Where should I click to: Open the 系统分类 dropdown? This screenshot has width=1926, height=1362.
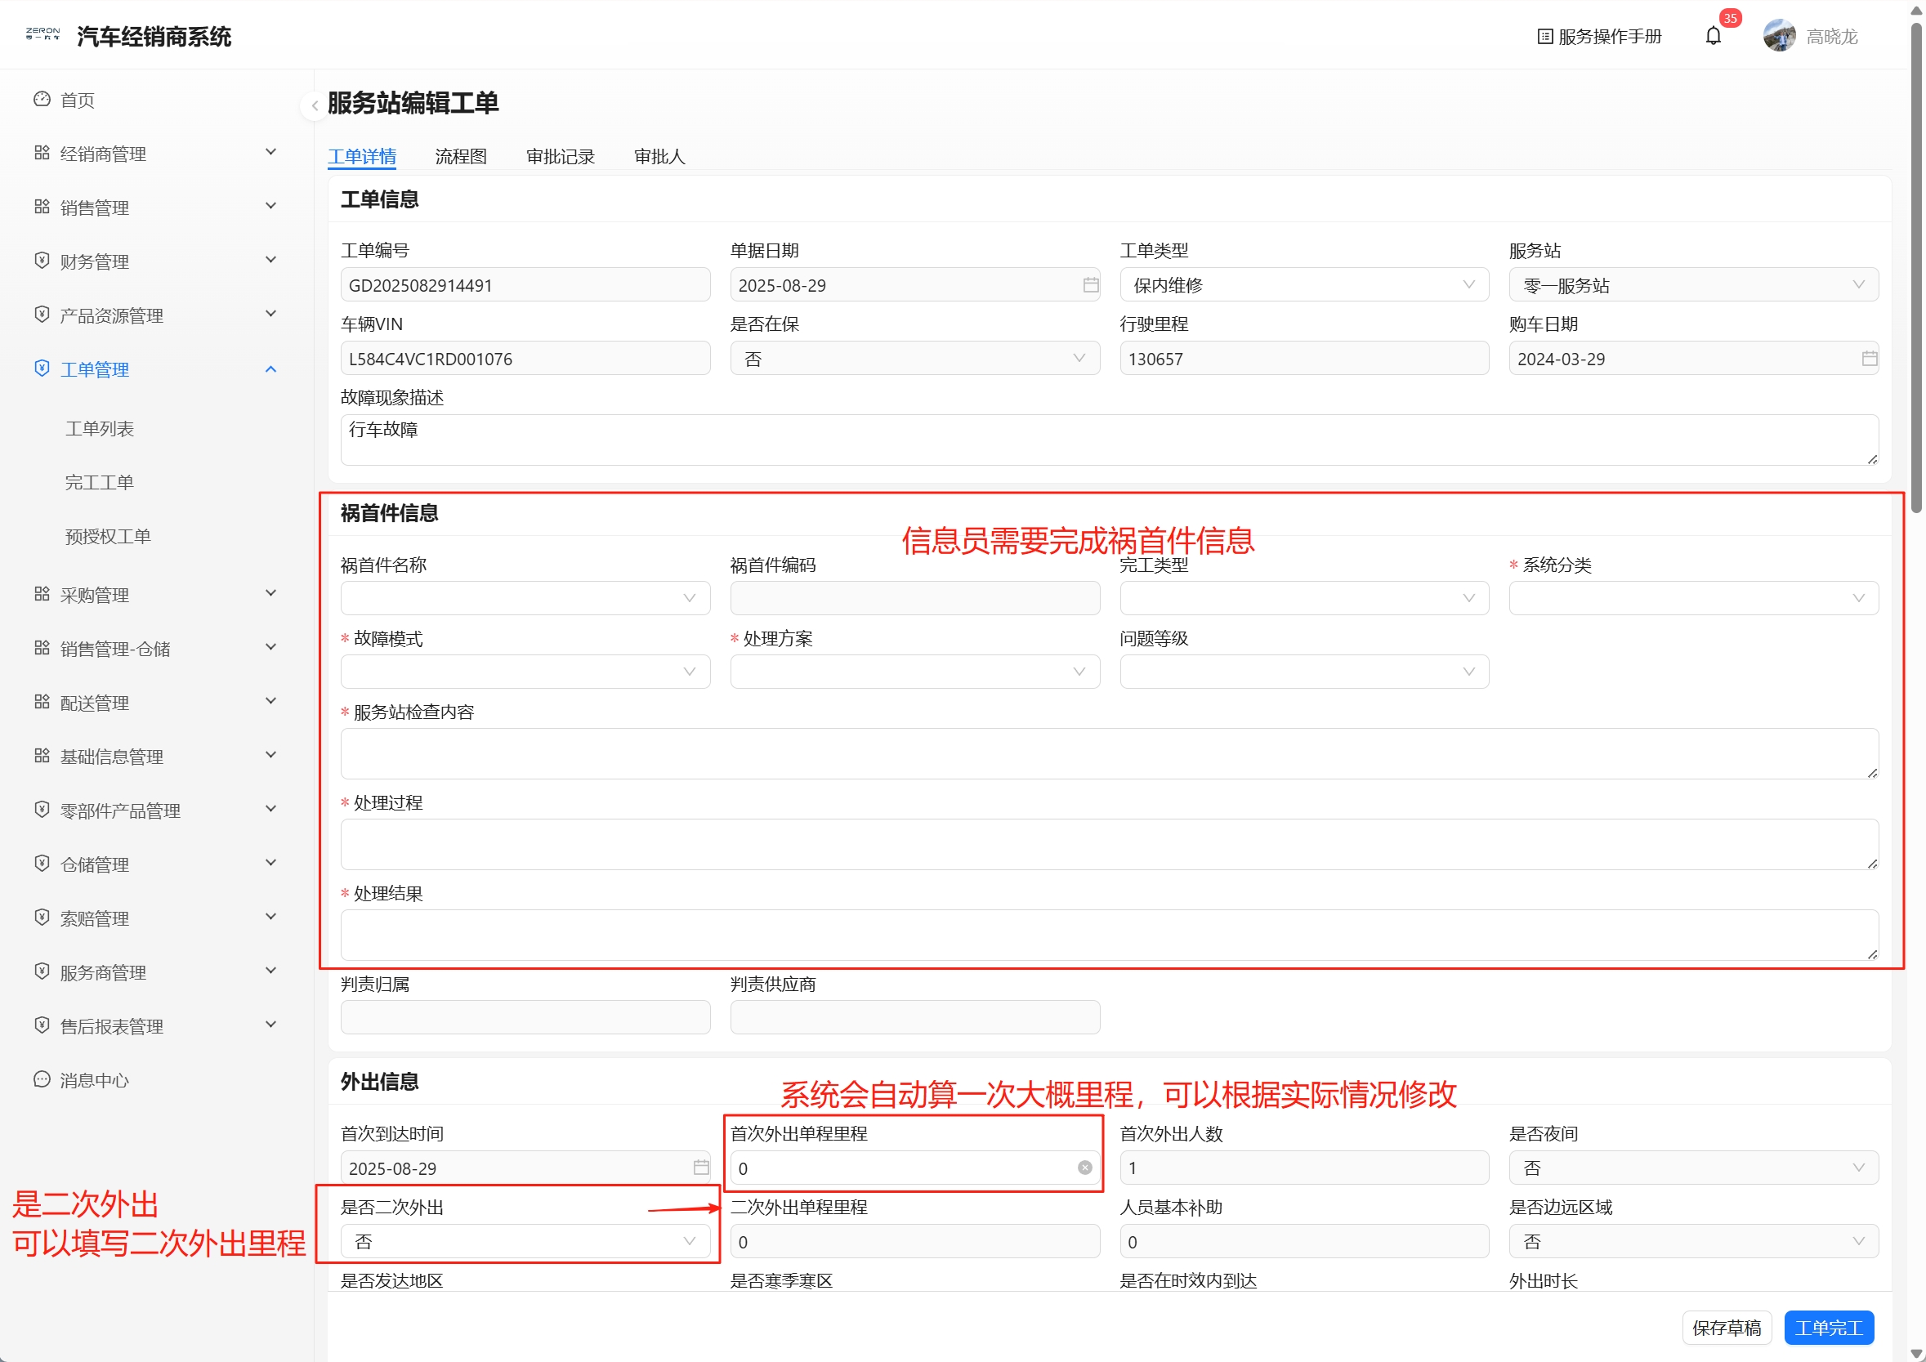[x=1694, y=598]
